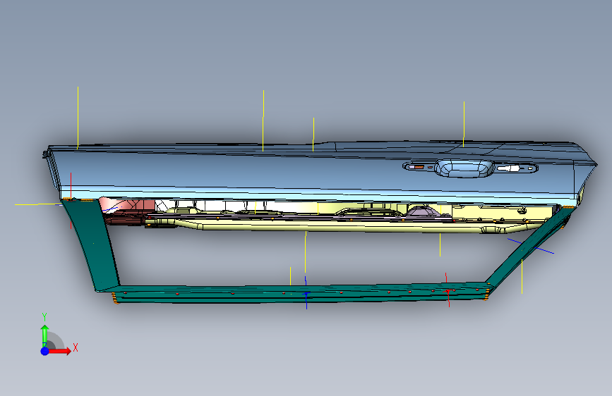Select the gray cone-shaped bump on the inner panel
The image size is (612, 396).
coord(421,211)
